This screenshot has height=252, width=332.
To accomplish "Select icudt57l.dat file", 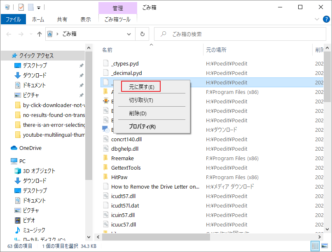I will click(125, 205).
